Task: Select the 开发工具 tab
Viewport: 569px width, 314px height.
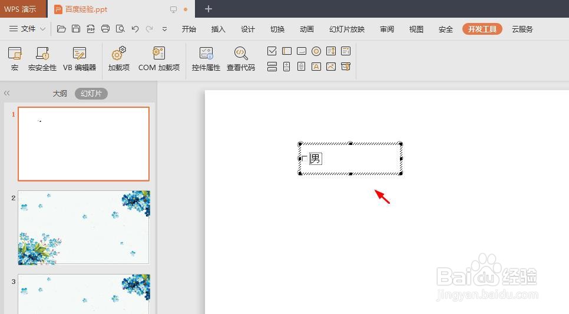Action: (x=482, y=29)
